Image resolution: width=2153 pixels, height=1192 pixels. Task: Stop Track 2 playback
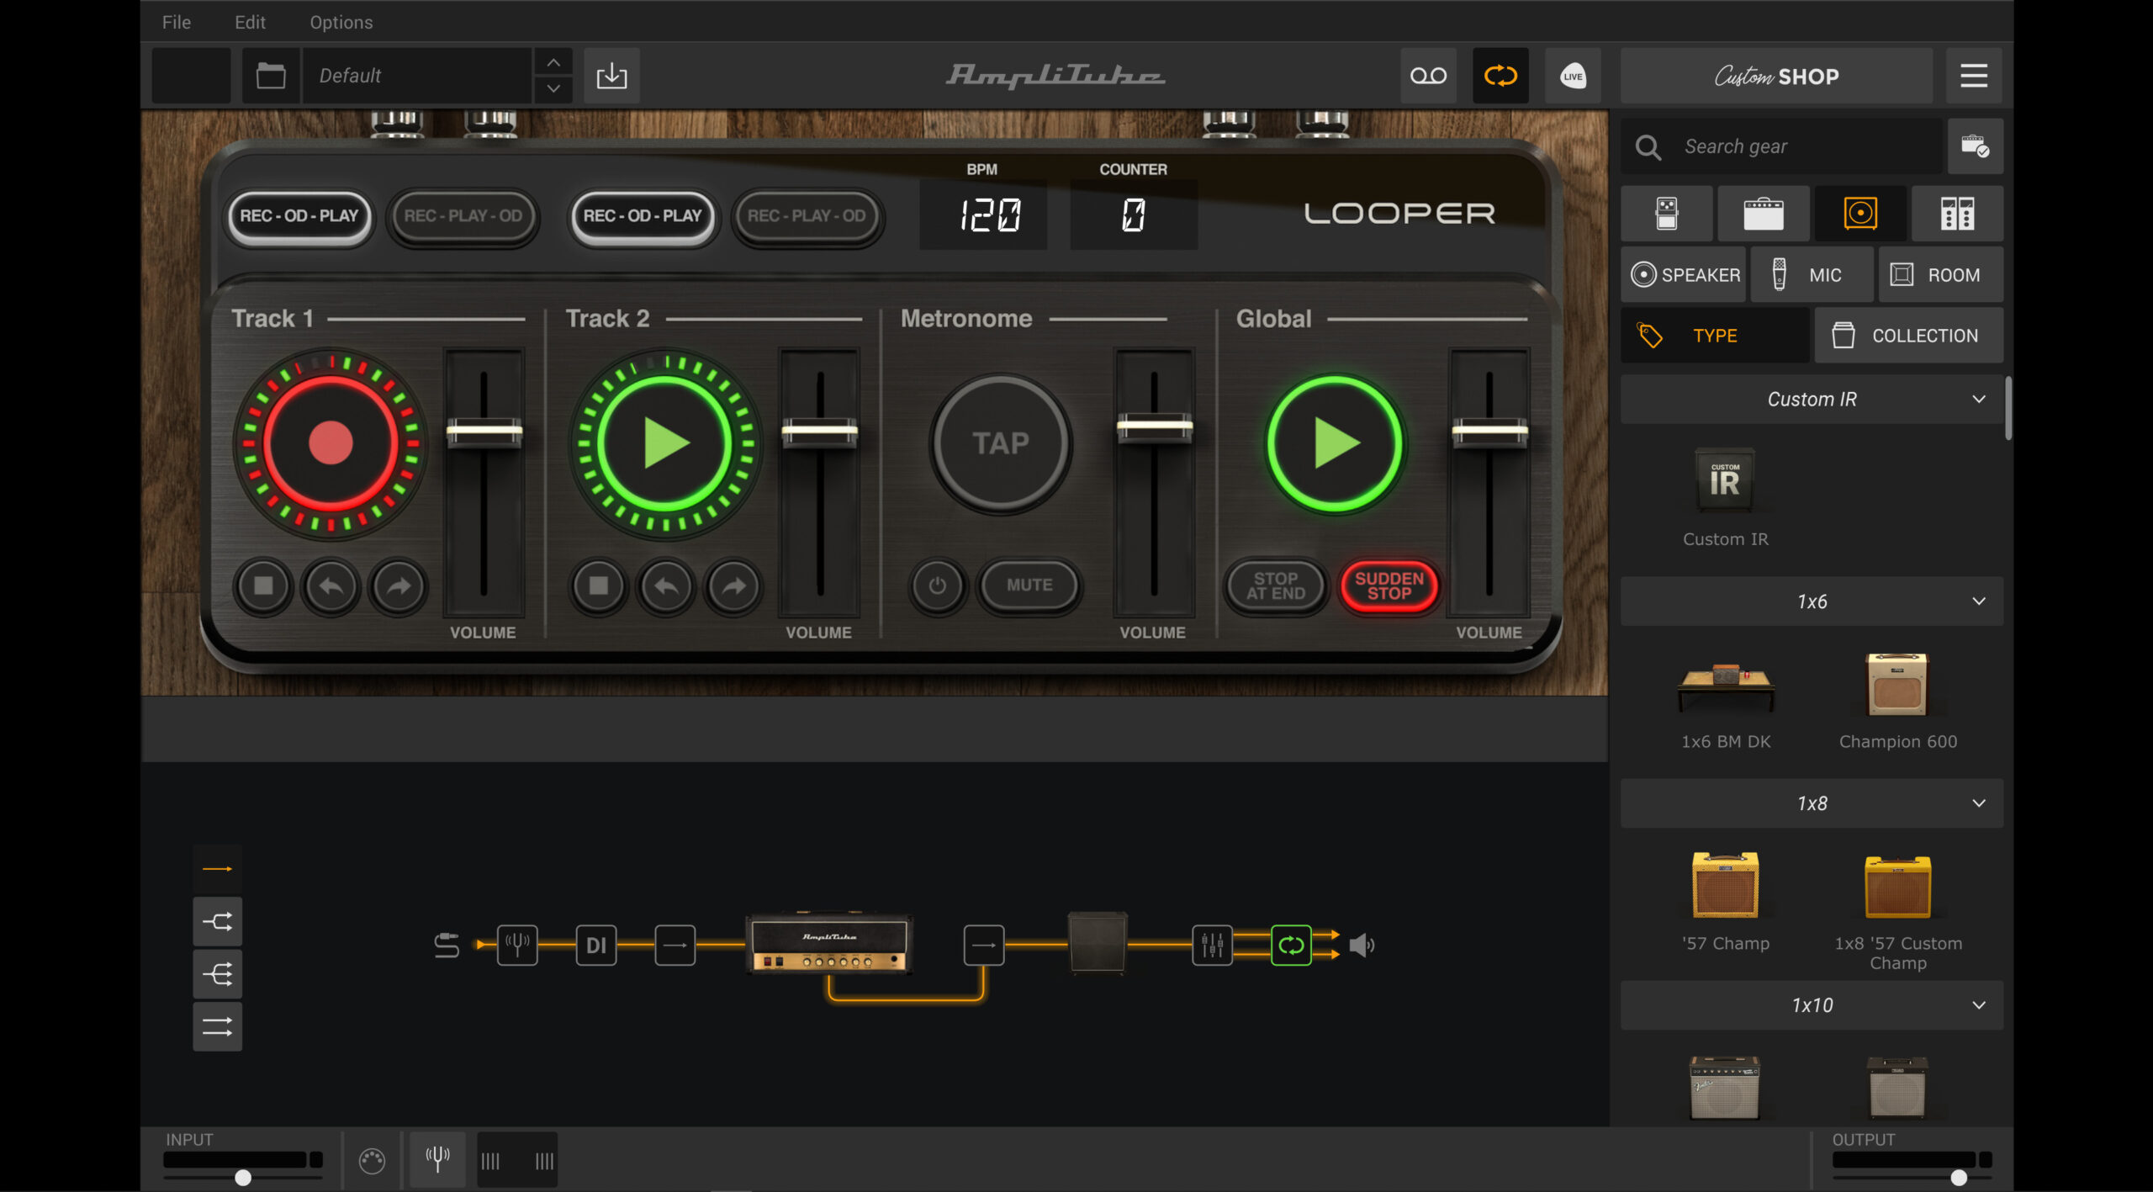[599, 585]
